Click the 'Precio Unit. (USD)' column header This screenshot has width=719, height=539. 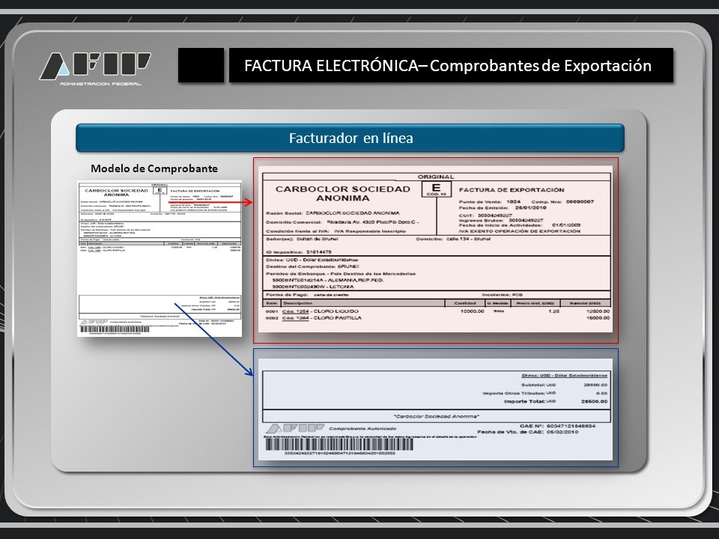click(x=534, y=303)
